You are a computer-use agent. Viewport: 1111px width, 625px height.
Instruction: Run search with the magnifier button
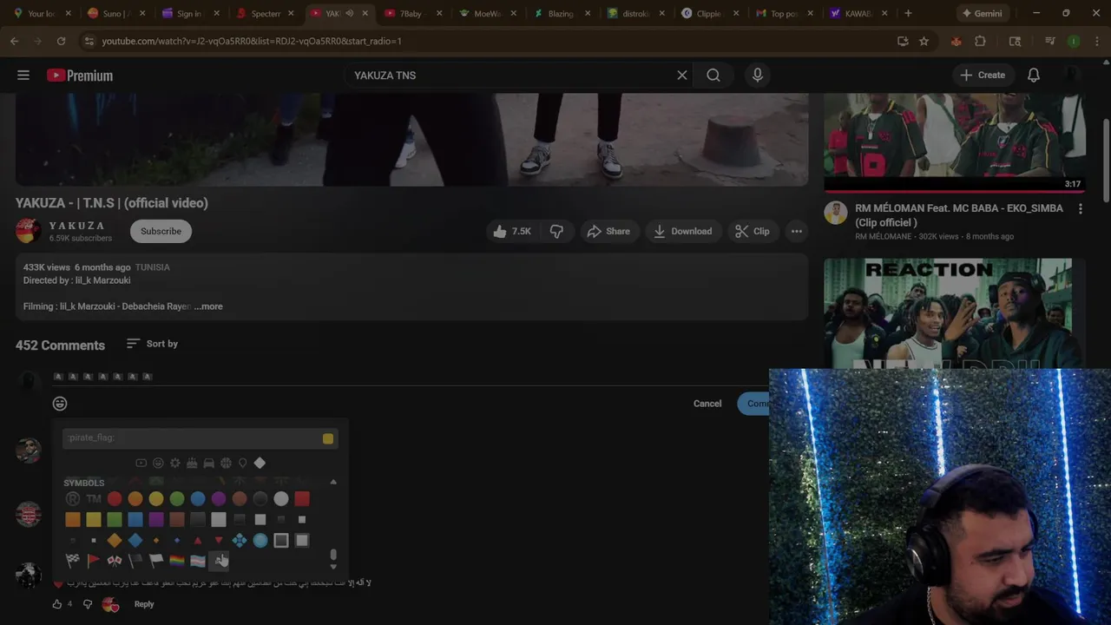coord(713,76)
